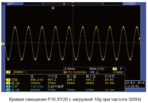Click the waveform record overview bar at top

tap(73, 4)
